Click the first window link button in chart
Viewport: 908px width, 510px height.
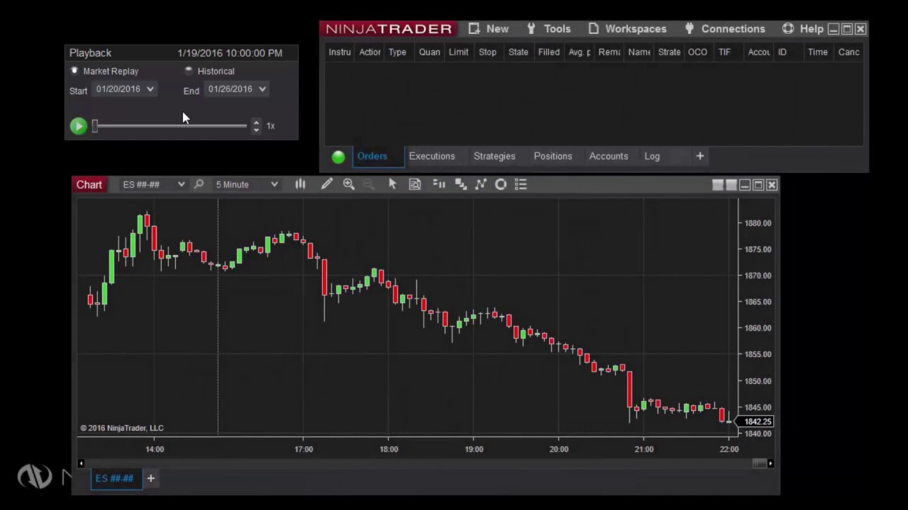[718, 186]
